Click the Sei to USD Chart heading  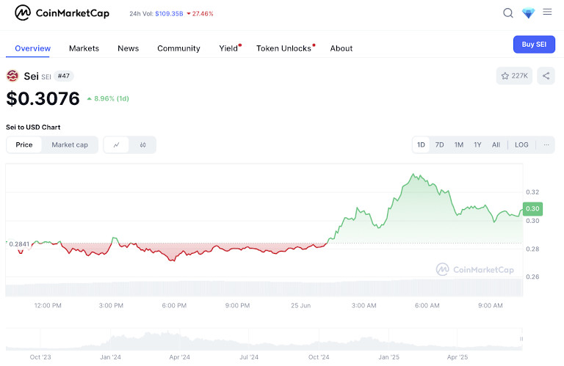pos(33,127)
